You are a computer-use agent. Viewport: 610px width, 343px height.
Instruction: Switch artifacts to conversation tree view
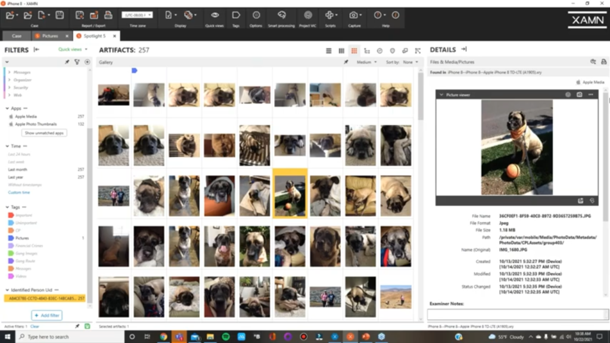click(x=367, y=51)
